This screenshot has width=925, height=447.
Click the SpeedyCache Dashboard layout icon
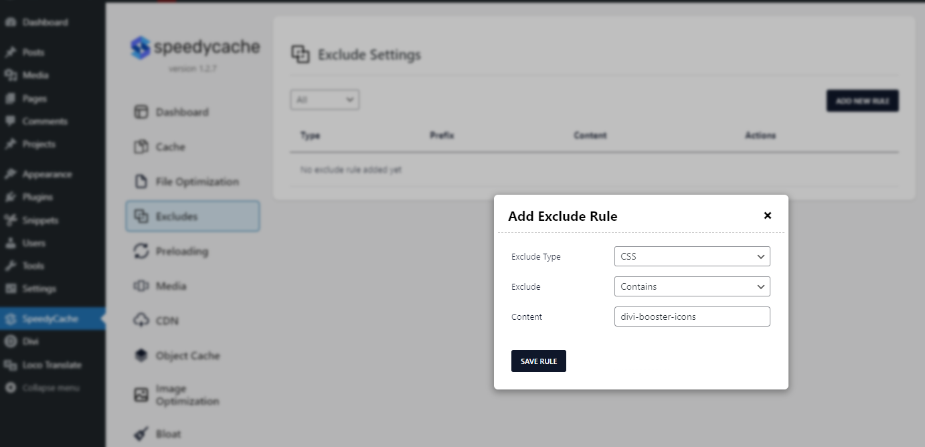(x=141, y=112)
